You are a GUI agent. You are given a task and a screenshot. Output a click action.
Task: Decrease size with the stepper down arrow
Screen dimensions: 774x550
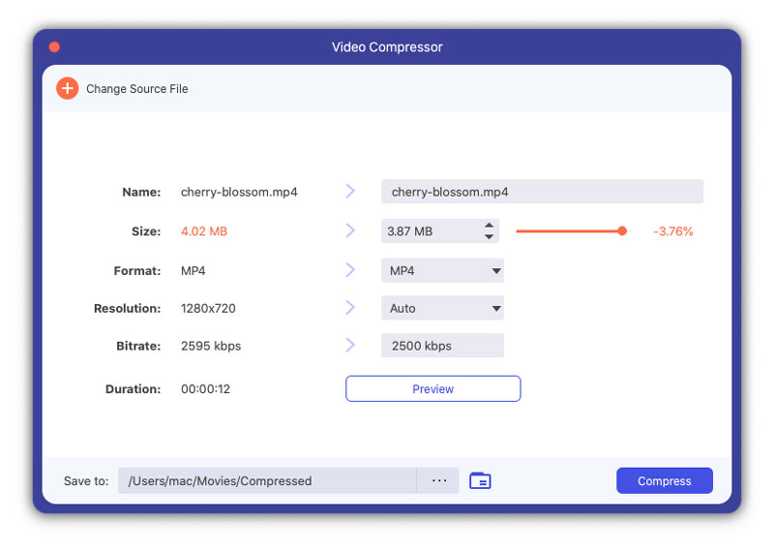coord(489,236)
